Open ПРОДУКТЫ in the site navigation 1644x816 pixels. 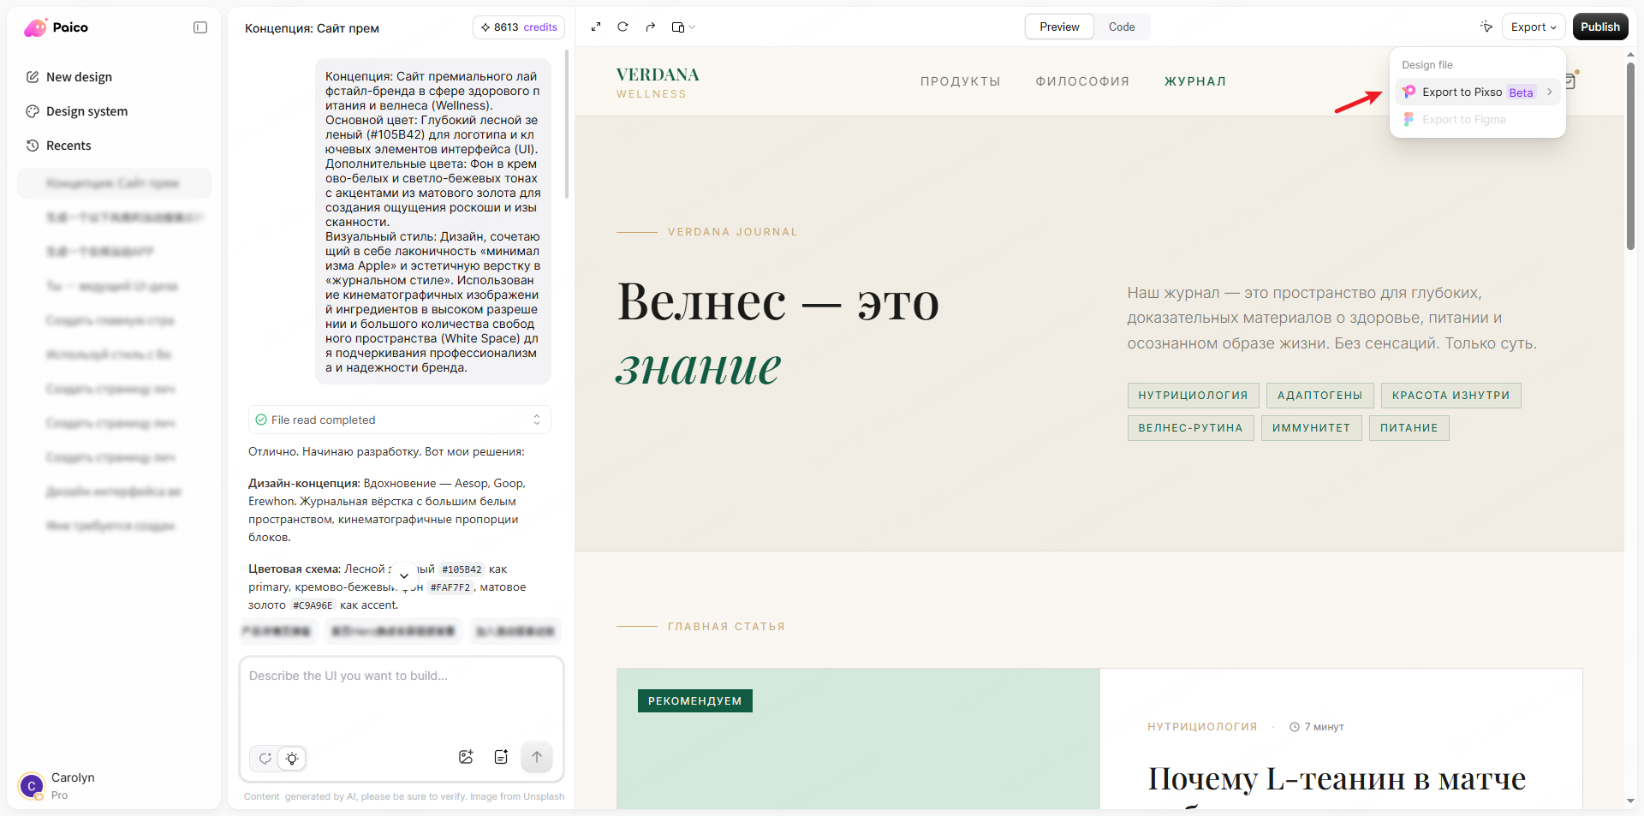pyautogui.click(x=960, y=82)
